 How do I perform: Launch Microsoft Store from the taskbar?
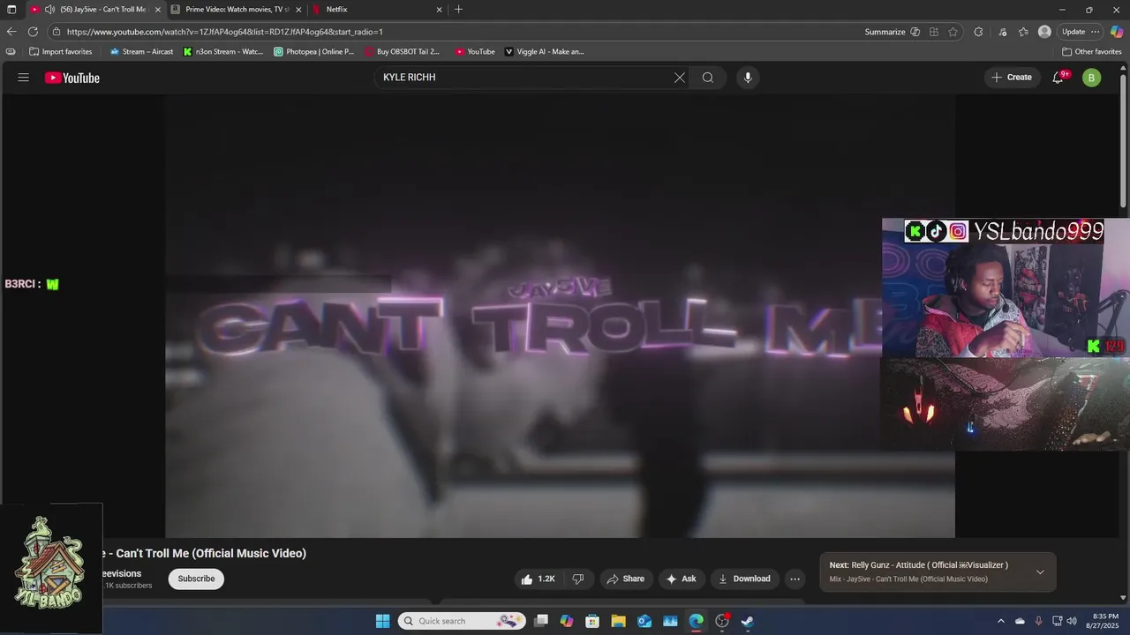point(592,621)
